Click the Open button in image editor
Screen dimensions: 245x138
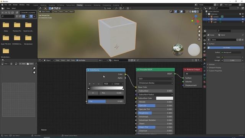30,64
